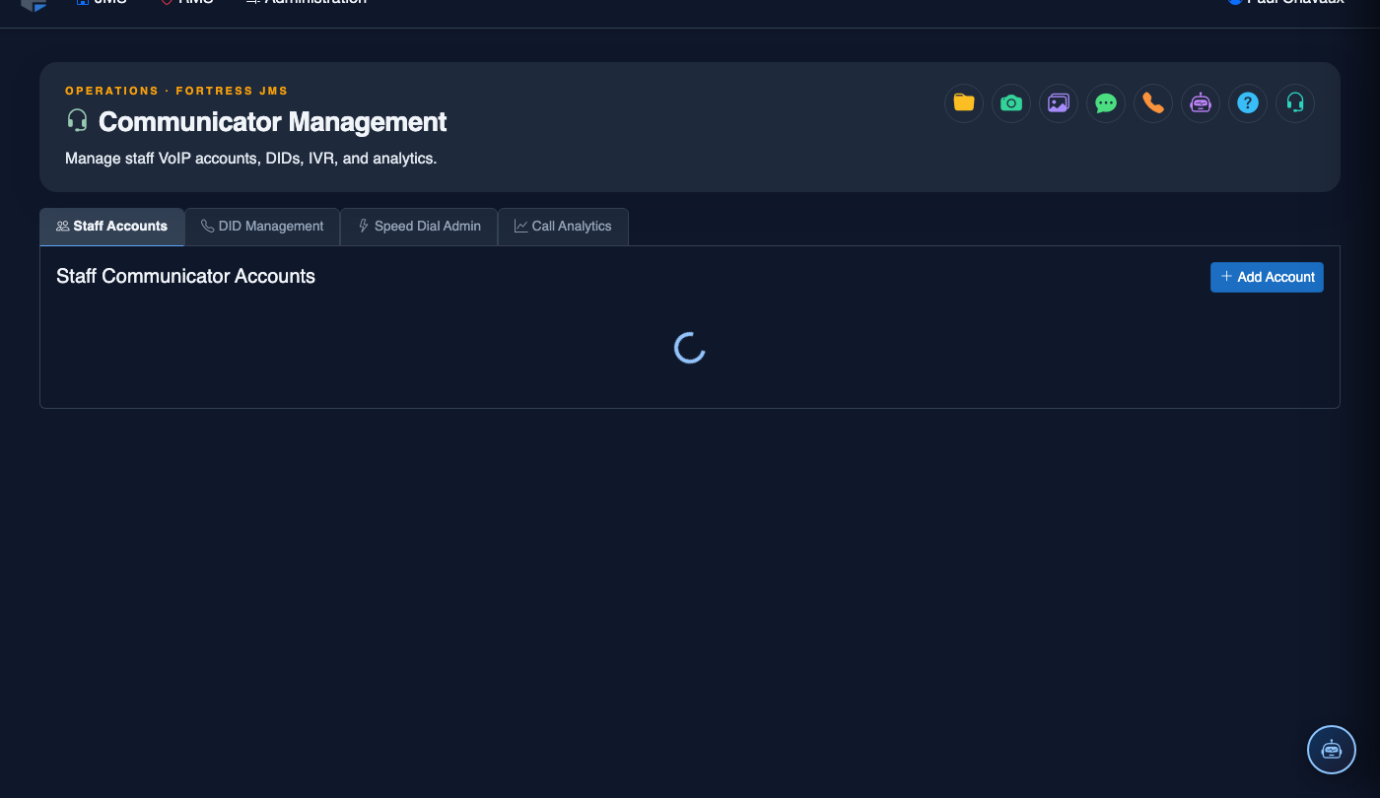Click the orange phone call icon
This screenshot has width=1380, height=798.
1153,102
